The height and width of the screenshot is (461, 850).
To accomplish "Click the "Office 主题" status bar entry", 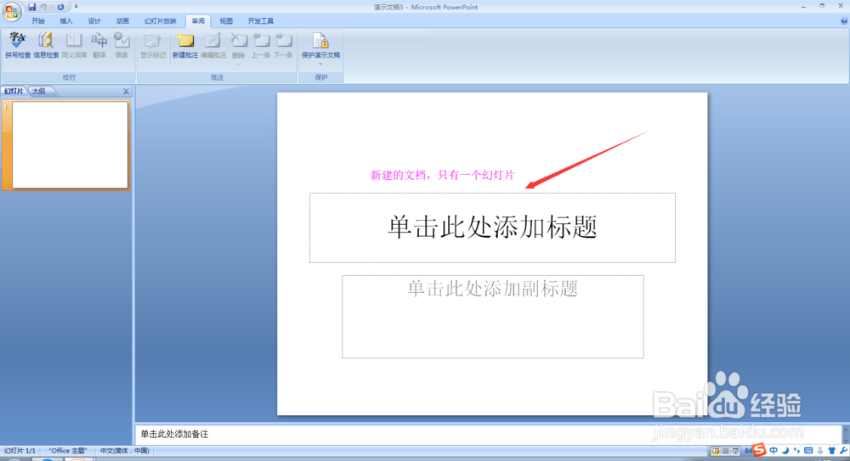I will pos(68,451).
